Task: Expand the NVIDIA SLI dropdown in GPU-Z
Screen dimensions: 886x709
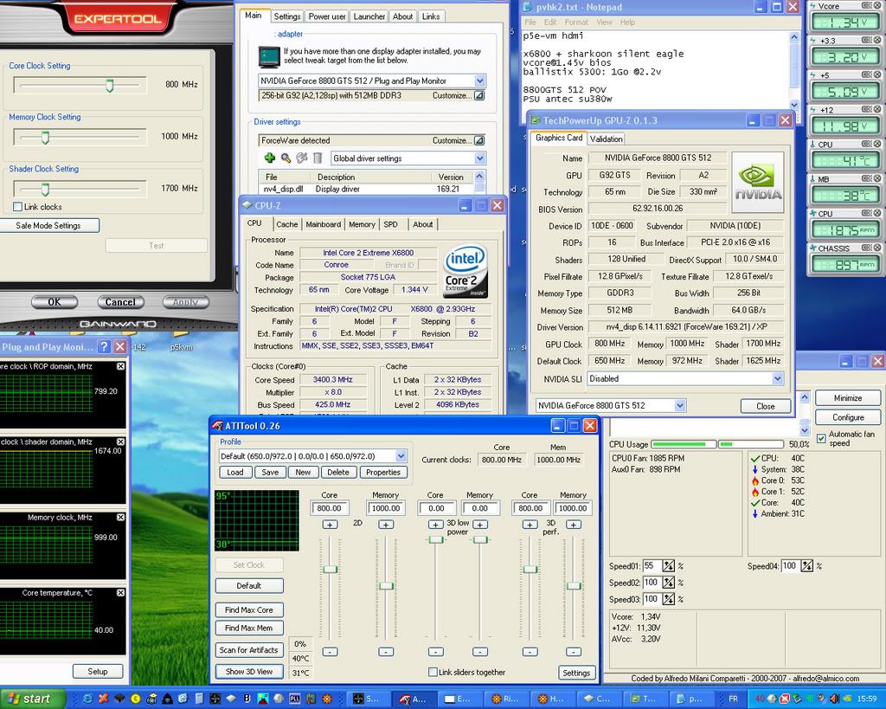Action: pos(777,378)
